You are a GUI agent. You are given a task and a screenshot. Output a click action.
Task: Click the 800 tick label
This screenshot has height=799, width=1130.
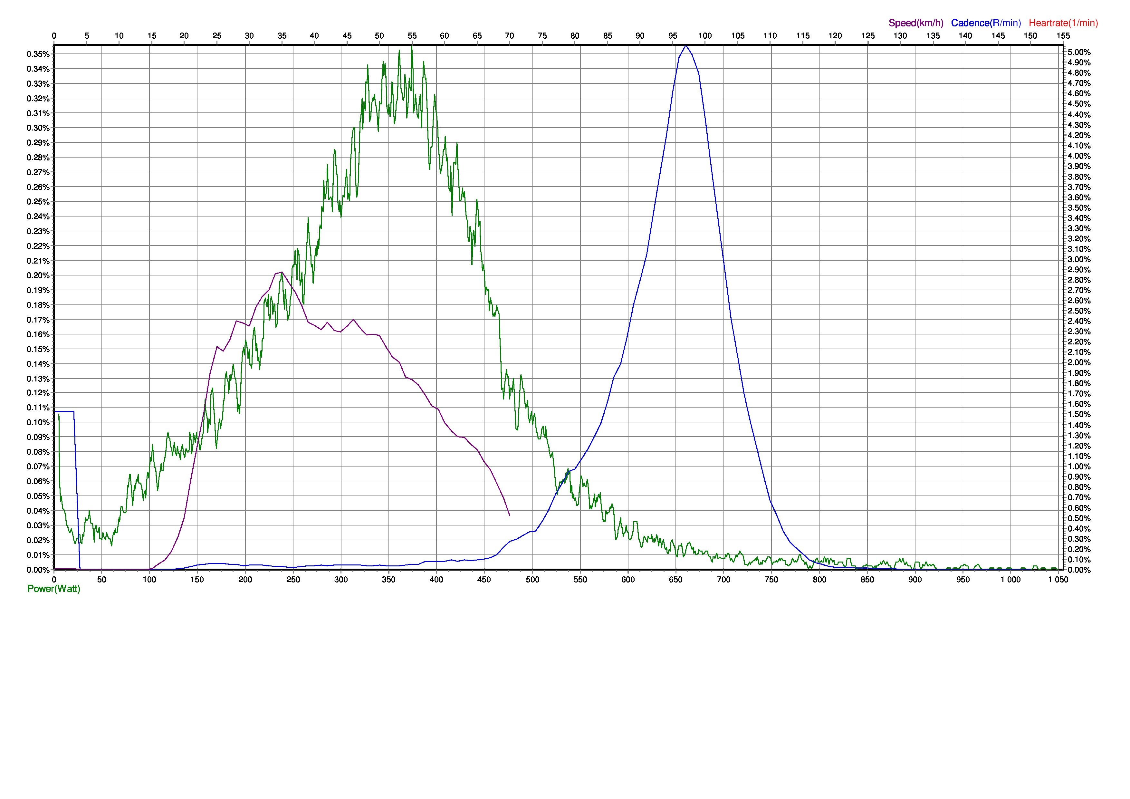tap(819, 580)
